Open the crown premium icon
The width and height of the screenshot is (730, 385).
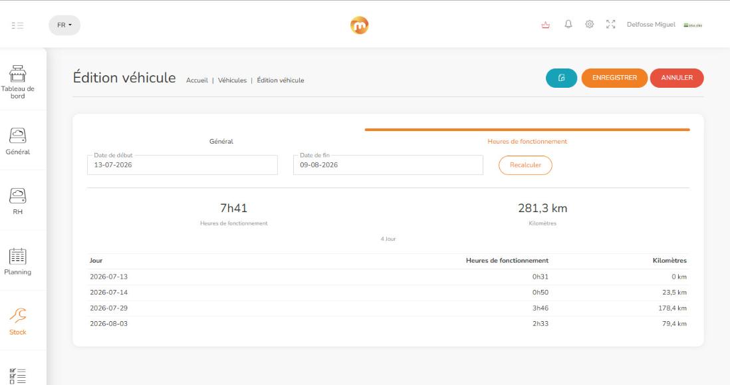[x=546, y=25]
